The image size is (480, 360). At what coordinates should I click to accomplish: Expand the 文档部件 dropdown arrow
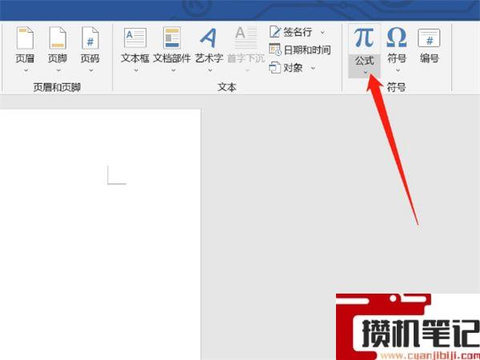coord(174,70)
